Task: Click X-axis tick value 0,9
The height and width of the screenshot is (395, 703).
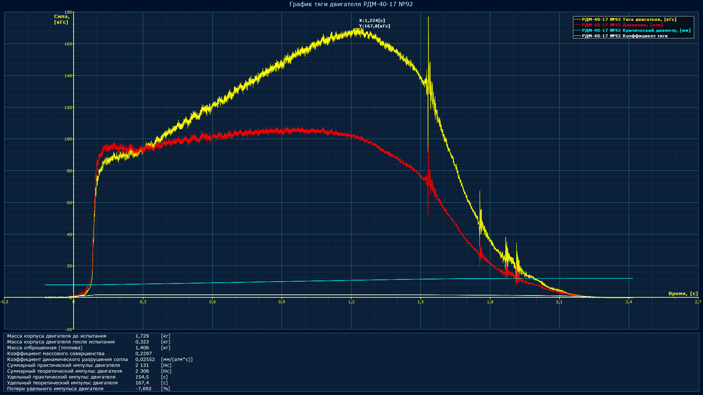Action: pyautogui.click(x=282, y=302)
